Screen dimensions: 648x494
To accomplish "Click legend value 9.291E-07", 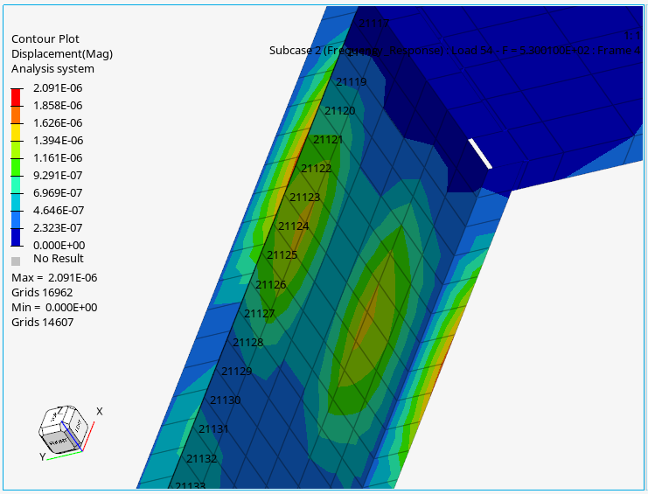I will click(58, 175).
